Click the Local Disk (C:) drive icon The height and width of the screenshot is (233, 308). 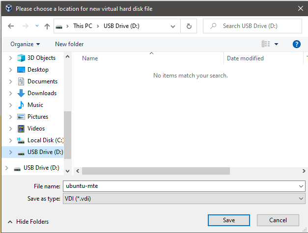click(21, 140)
